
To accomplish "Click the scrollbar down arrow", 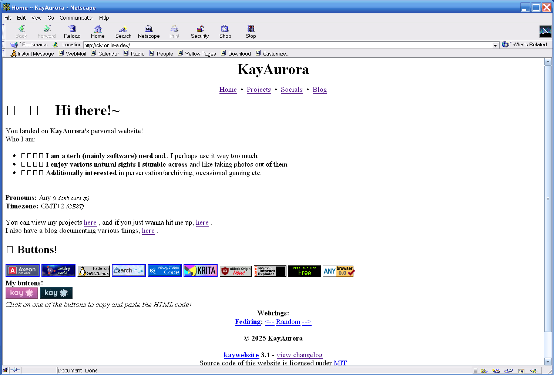I will [x=548, y=362].
